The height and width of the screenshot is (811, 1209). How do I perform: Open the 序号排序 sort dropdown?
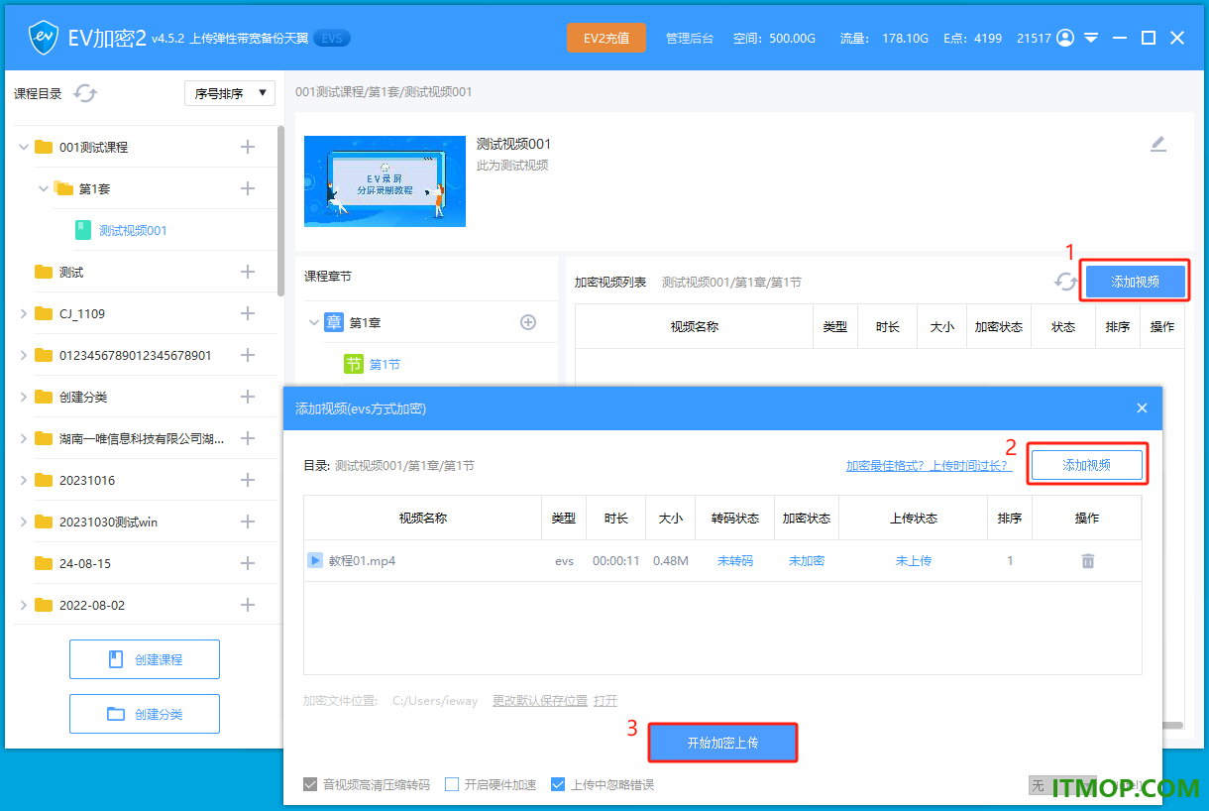click(x=230, y=93)
